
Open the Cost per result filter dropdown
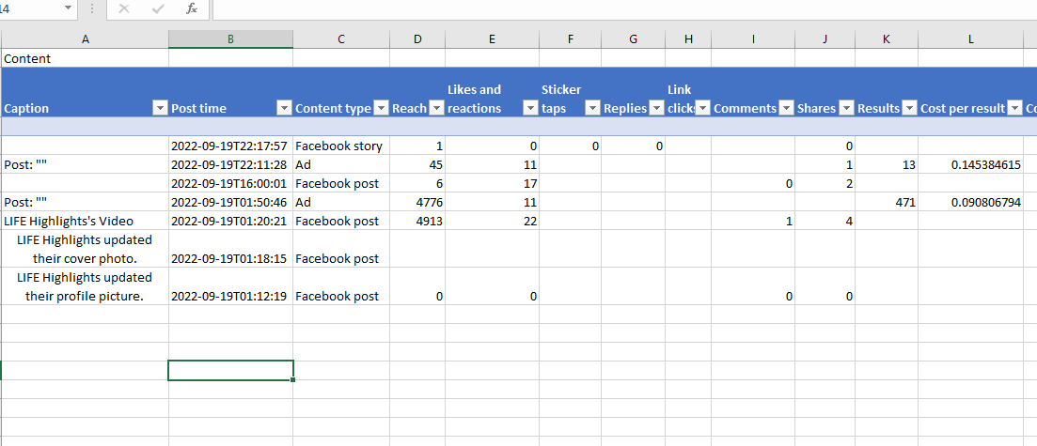(x=1014, y=108)
